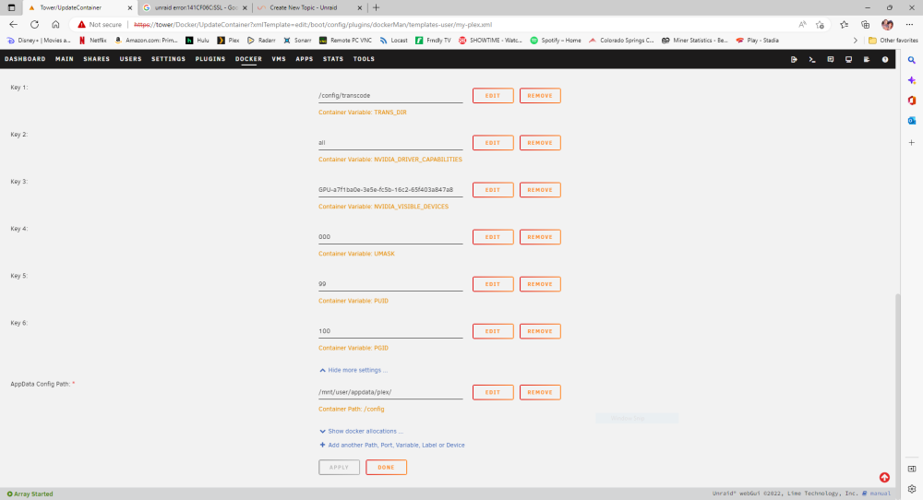Open the Dashboard menu
The height and width of the screenshot is (500, 923).
point(25,59)
